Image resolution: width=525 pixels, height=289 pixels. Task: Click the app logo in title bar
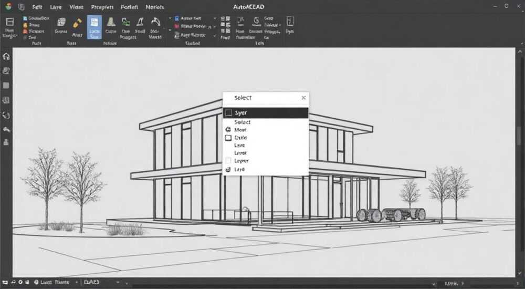[x=9, y=6]
